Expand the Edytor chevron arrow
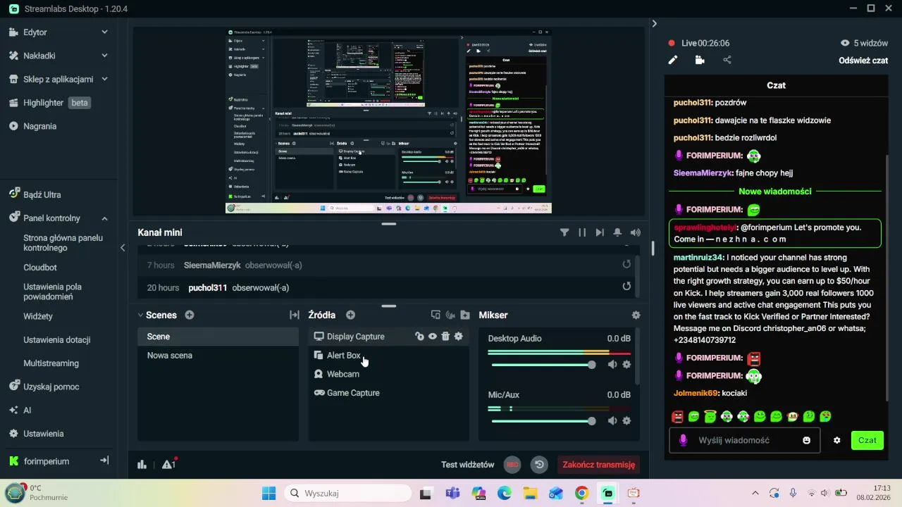This screenshot has height=507, width=902. coord(104,32)
